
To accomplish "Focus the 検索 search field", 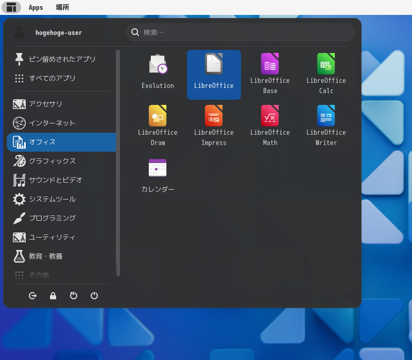I will (x=241, y=32).
